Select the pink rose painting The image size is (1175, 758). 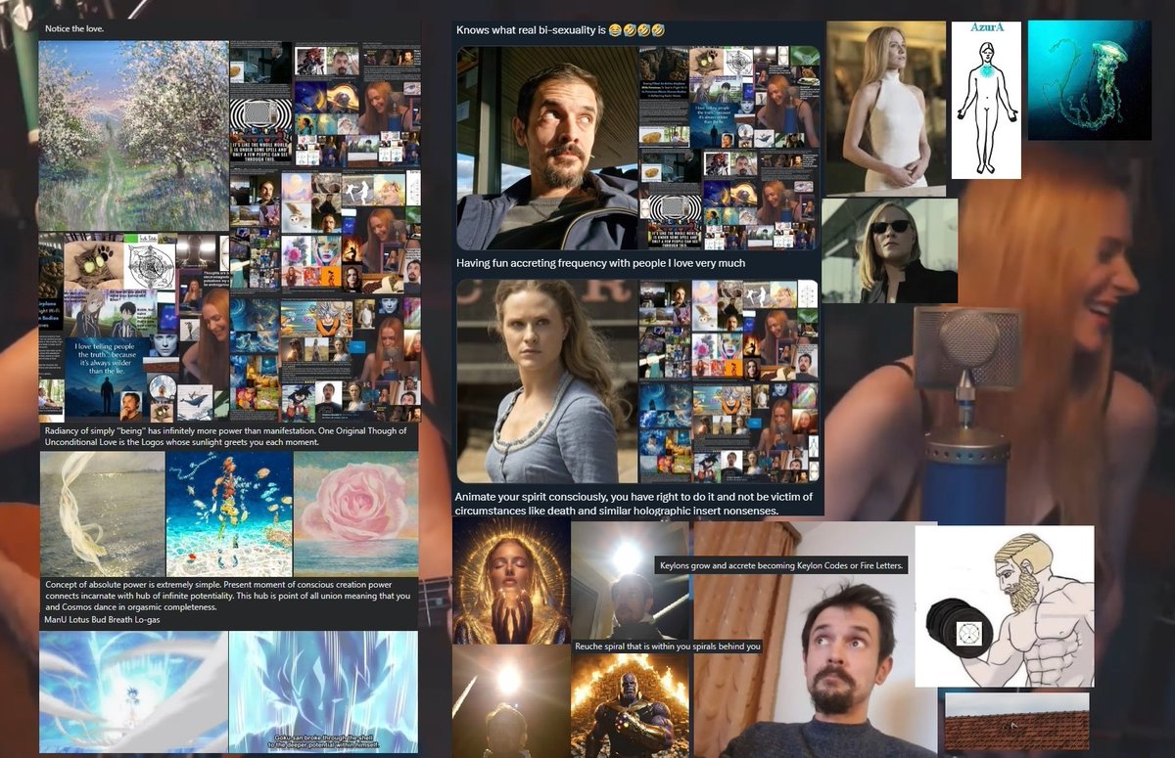356,513
